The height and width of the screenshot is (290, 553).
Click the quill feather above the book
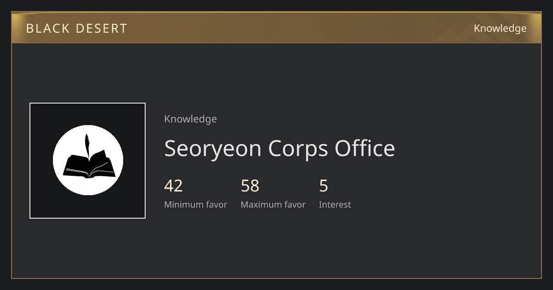point(87,146)
